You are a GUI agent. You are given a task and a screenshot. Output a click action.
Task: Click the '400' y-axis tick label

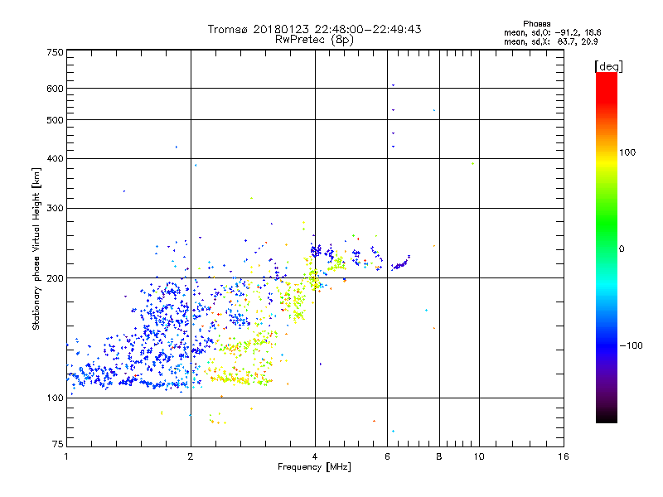[x=55, y=158]
